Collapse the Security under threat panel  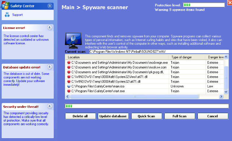[50, 106]
